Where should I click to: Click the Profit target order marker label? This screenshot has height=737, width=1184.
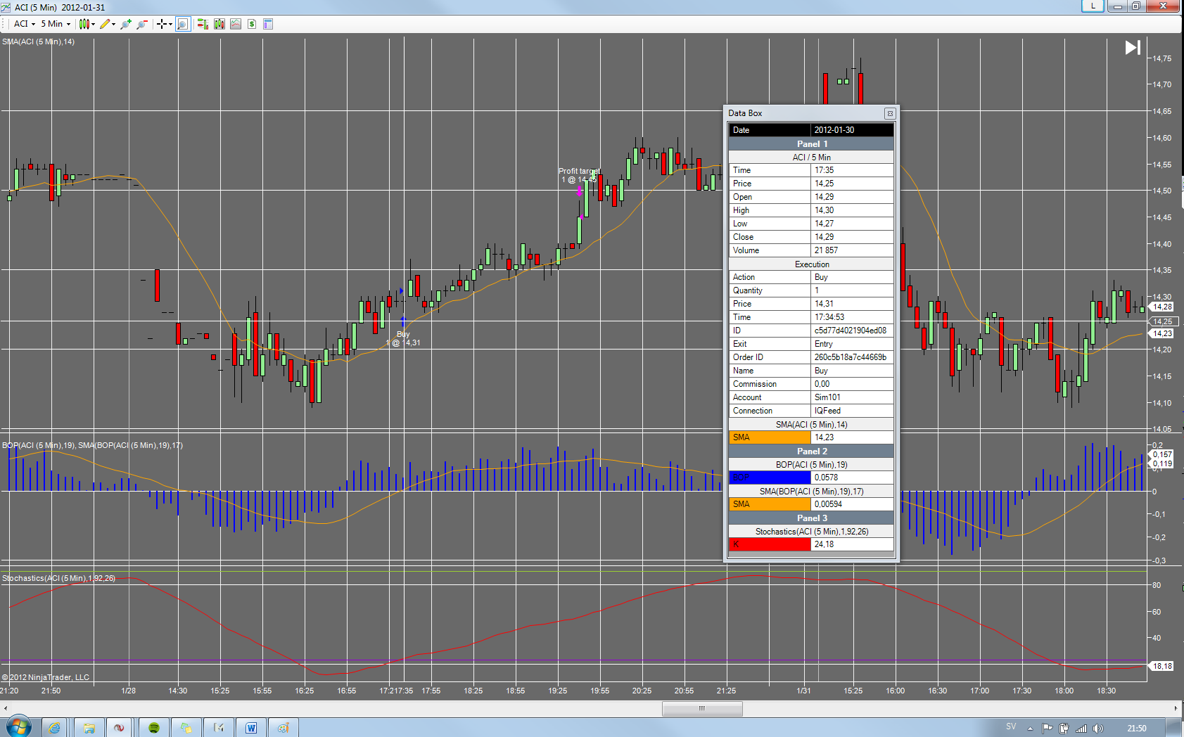(x=580, y=175)
